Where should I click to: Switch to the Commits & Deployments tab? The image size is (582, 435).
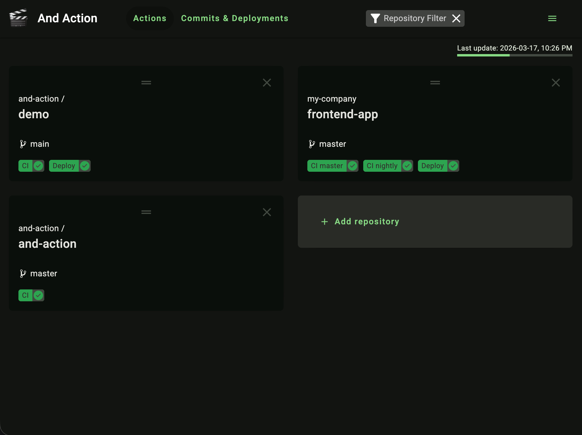click(x=235, y=18)
